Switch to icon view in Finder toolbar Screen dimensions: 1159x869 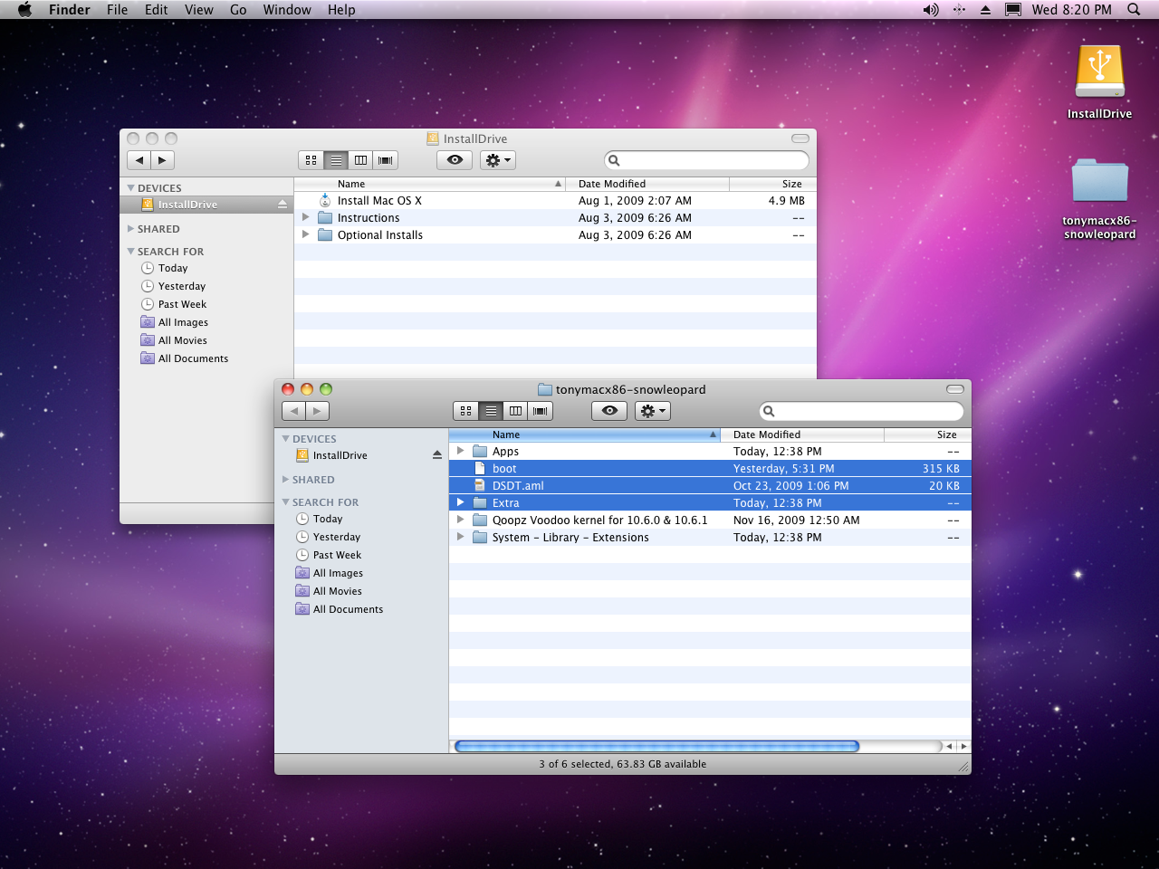click(x=465, y=410)
